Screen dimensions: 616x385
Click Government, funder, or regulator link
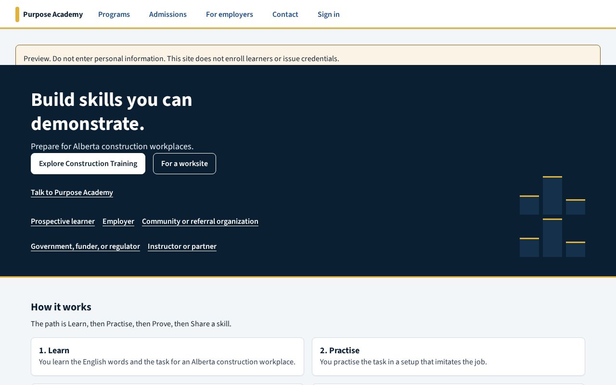pos(85,246)
